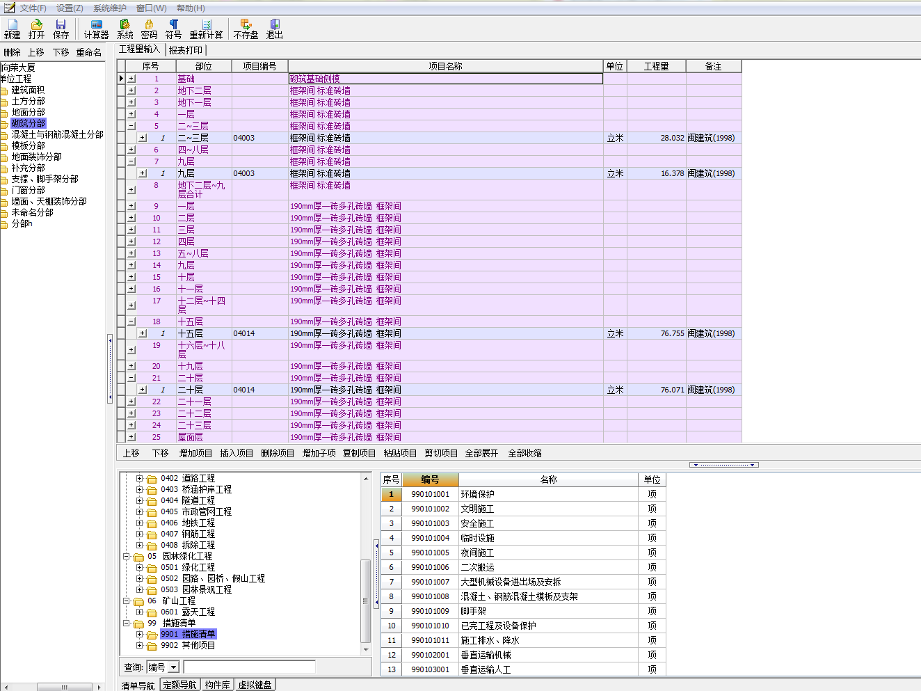The height and width of the screenshot is (691, 921).
Task: Click the 密码 password icon
Action: click(149, 29)
